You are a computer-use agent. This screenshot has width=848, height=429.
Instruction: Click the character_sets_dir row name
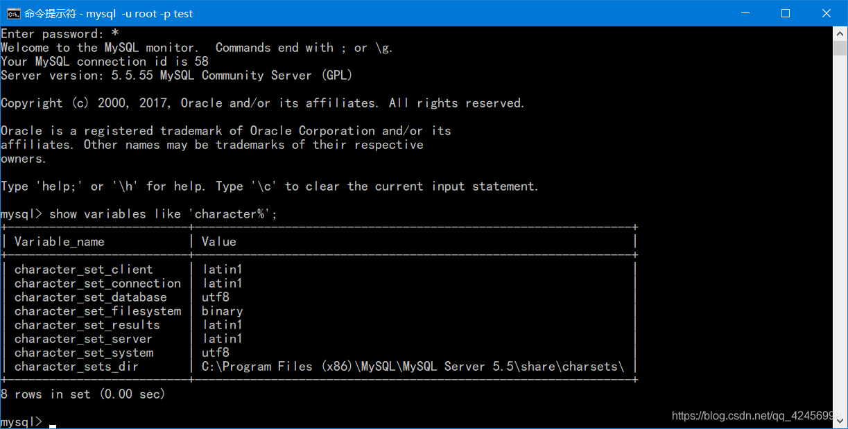(77, 367)
